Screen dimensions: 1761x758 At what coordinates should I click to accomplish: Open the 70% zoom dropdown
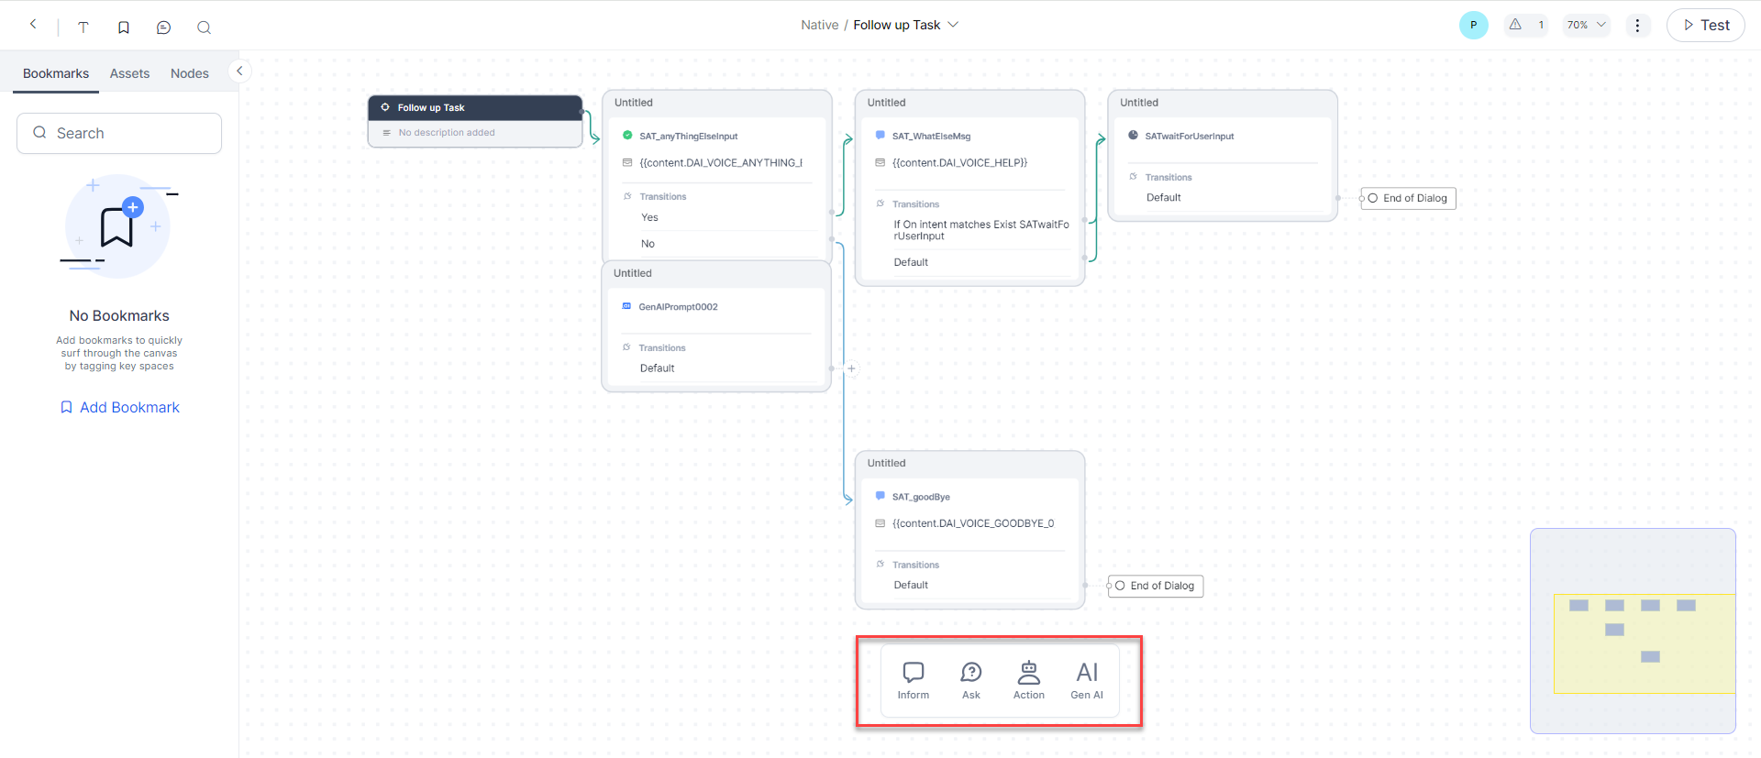coord(1586,25)
